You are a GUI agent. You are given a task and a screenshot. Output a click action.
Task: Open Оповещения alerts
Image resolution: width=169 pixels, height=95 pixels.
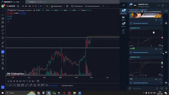tap(77, 6)
